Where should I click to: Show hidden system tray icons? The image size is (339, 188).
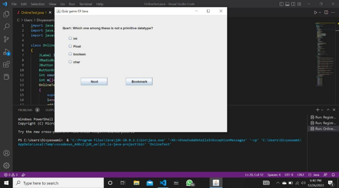[x=278, y=183]
